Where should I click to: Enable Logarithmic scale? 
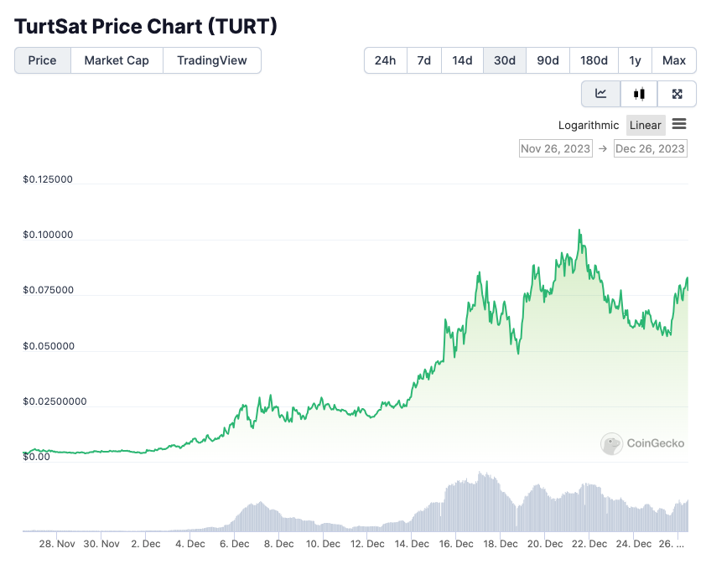coord(589,125)
